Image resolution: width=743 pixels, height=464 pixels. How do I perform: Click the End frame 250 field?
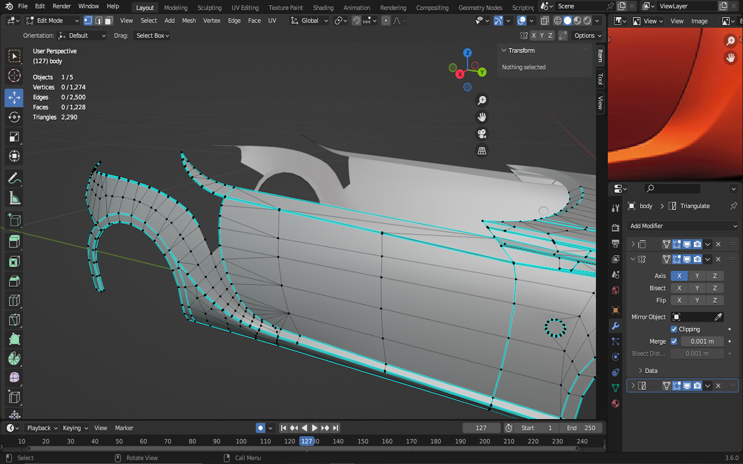click(x=582, y=428)
